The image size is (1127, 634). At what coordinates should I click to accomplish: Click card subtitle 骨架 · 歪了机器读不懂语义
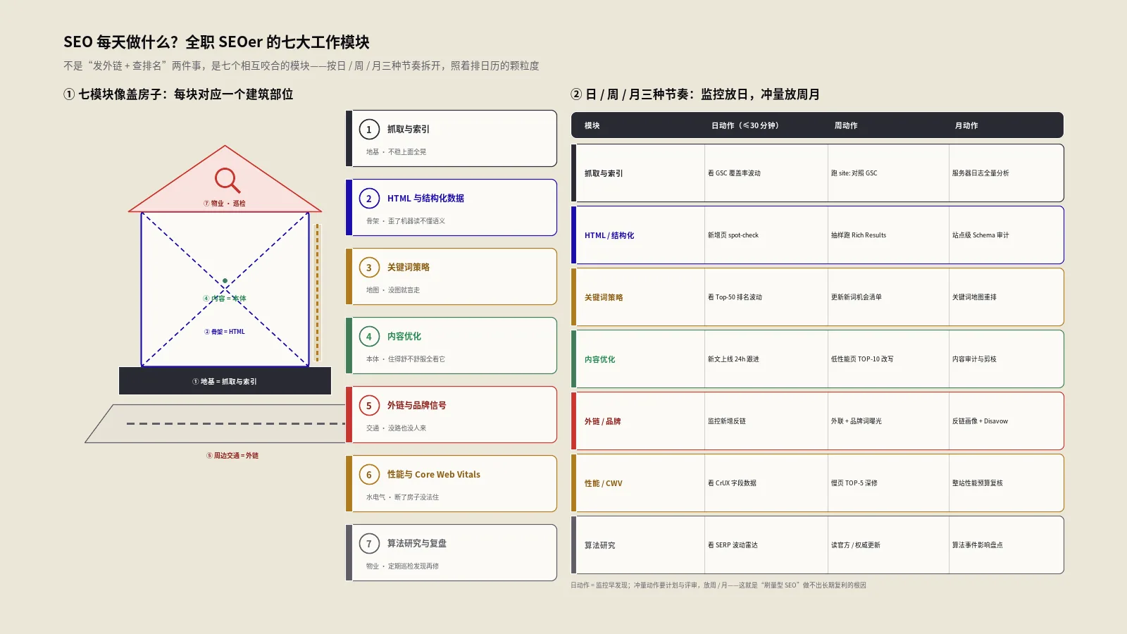click(405, 221)
